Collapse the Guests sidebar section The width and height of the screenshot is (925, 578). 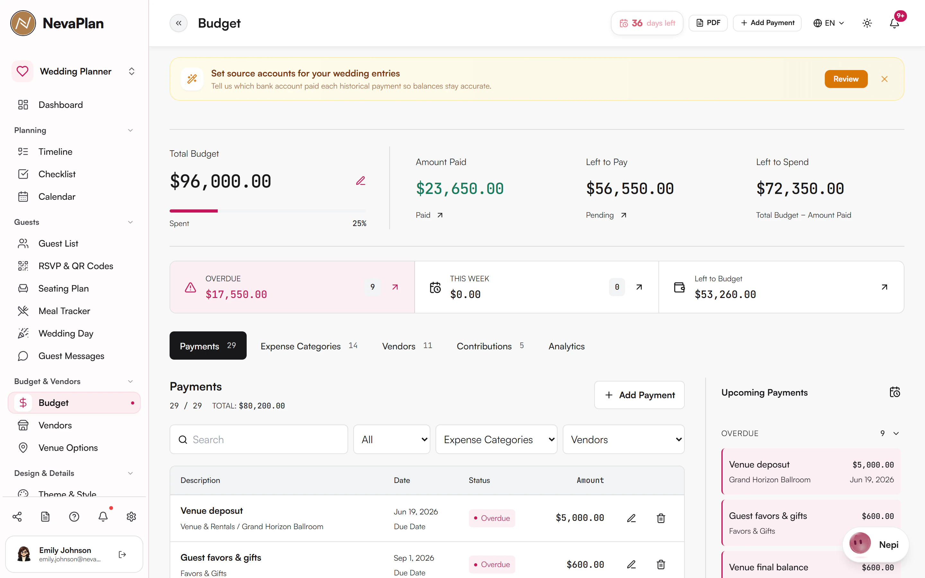tap(130, 222)
